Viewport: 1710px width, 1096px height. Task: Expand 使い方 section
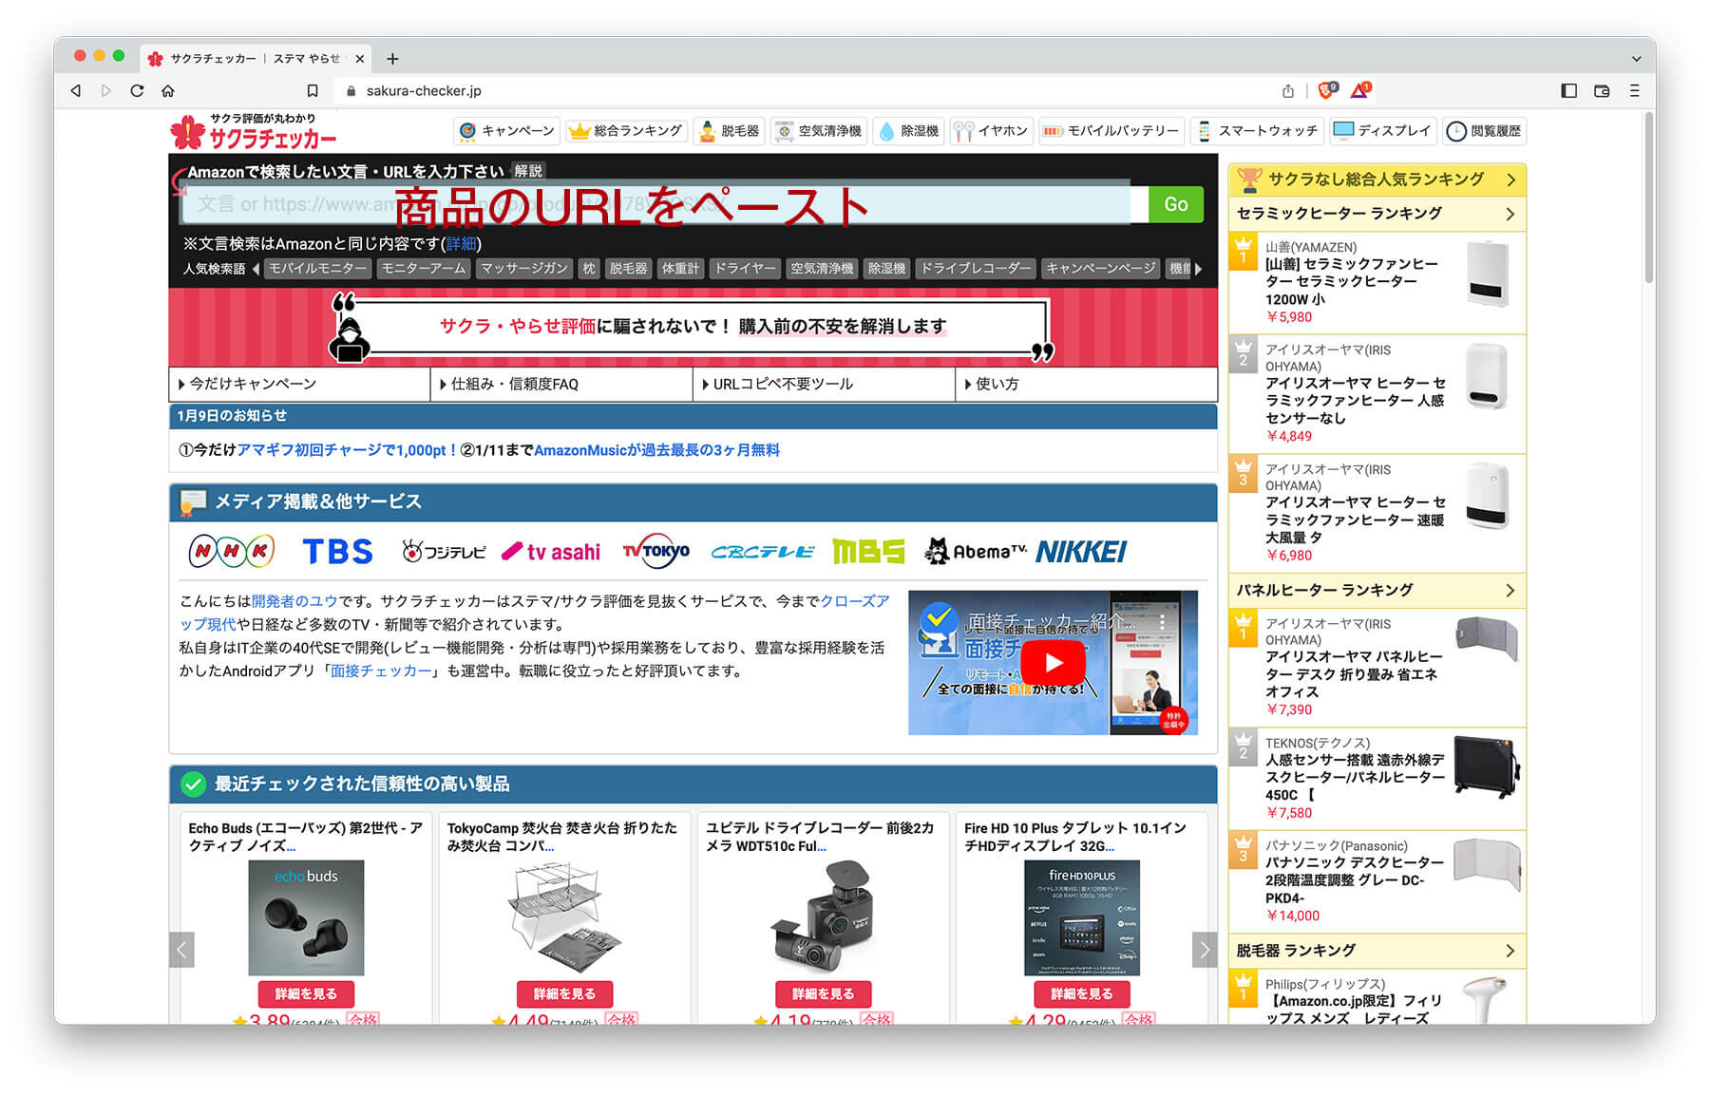click(x=1086, y=384)
